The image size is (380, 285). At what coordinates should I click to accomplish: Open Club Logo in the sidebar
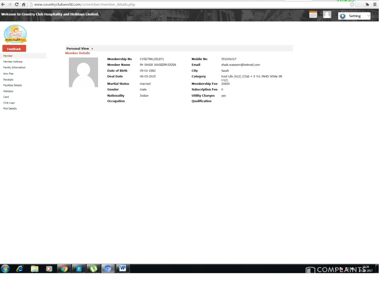click(x=9, y=103)
